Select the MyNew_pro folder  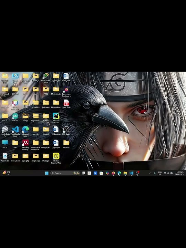(56, 77)
